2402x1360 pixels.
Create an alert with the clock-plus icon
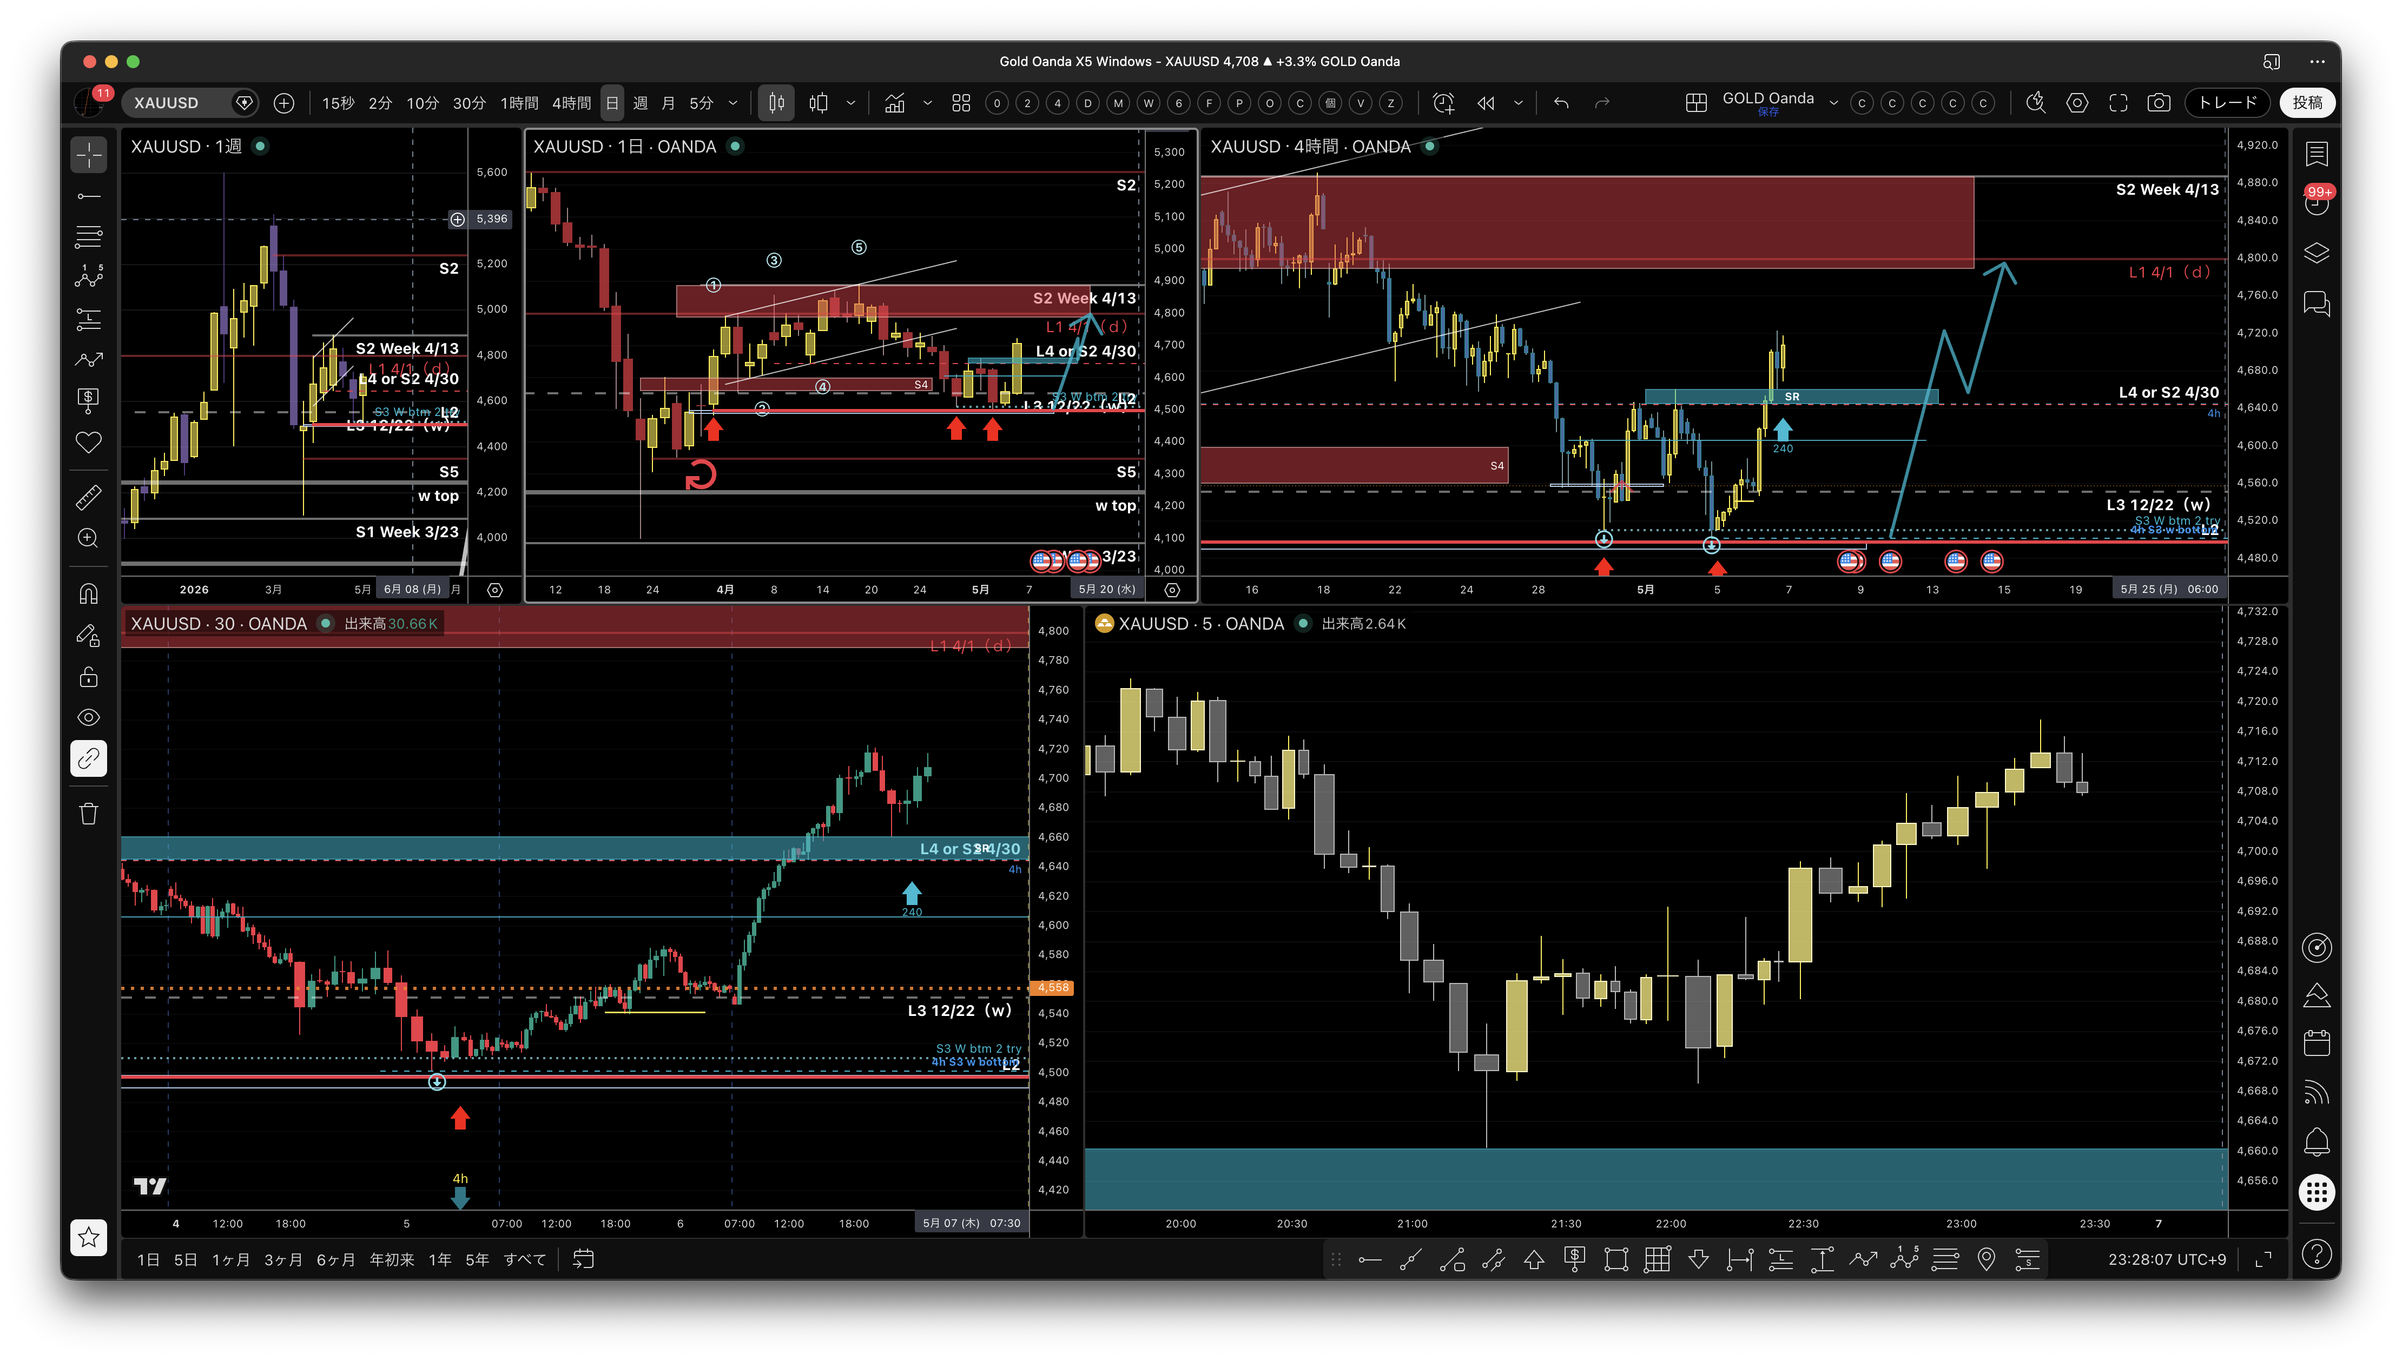(1444, 103)
